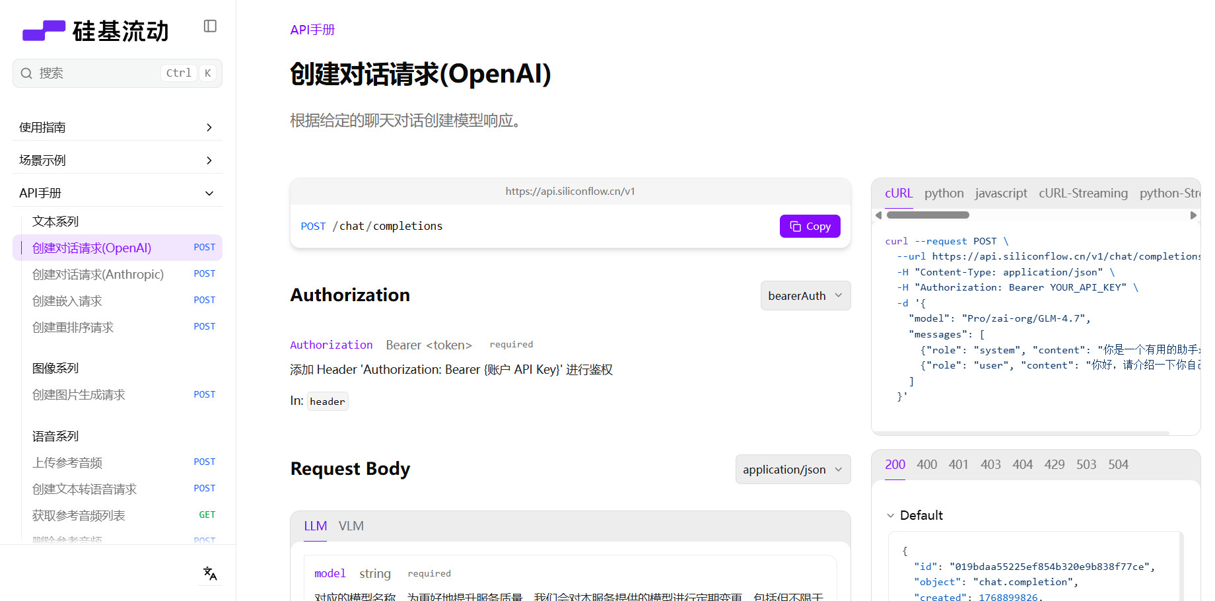This screenshot has height=601, width=1215.
Task: Click the model parameter name
Action: (x=330, y=573)
